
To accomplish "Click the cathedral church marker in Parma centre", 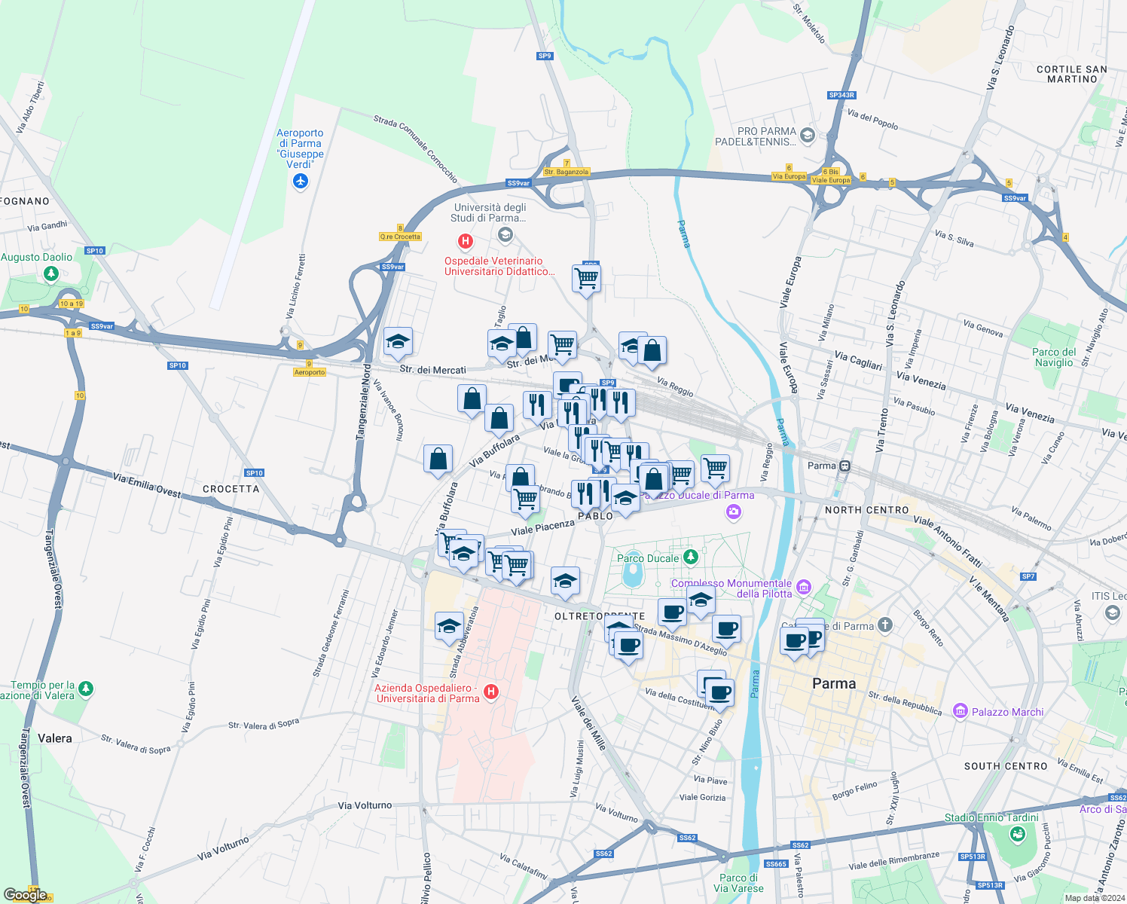I will pos(885,625).
